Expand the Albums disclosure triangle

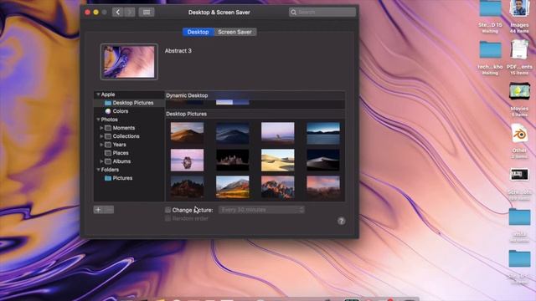point(101,161)
